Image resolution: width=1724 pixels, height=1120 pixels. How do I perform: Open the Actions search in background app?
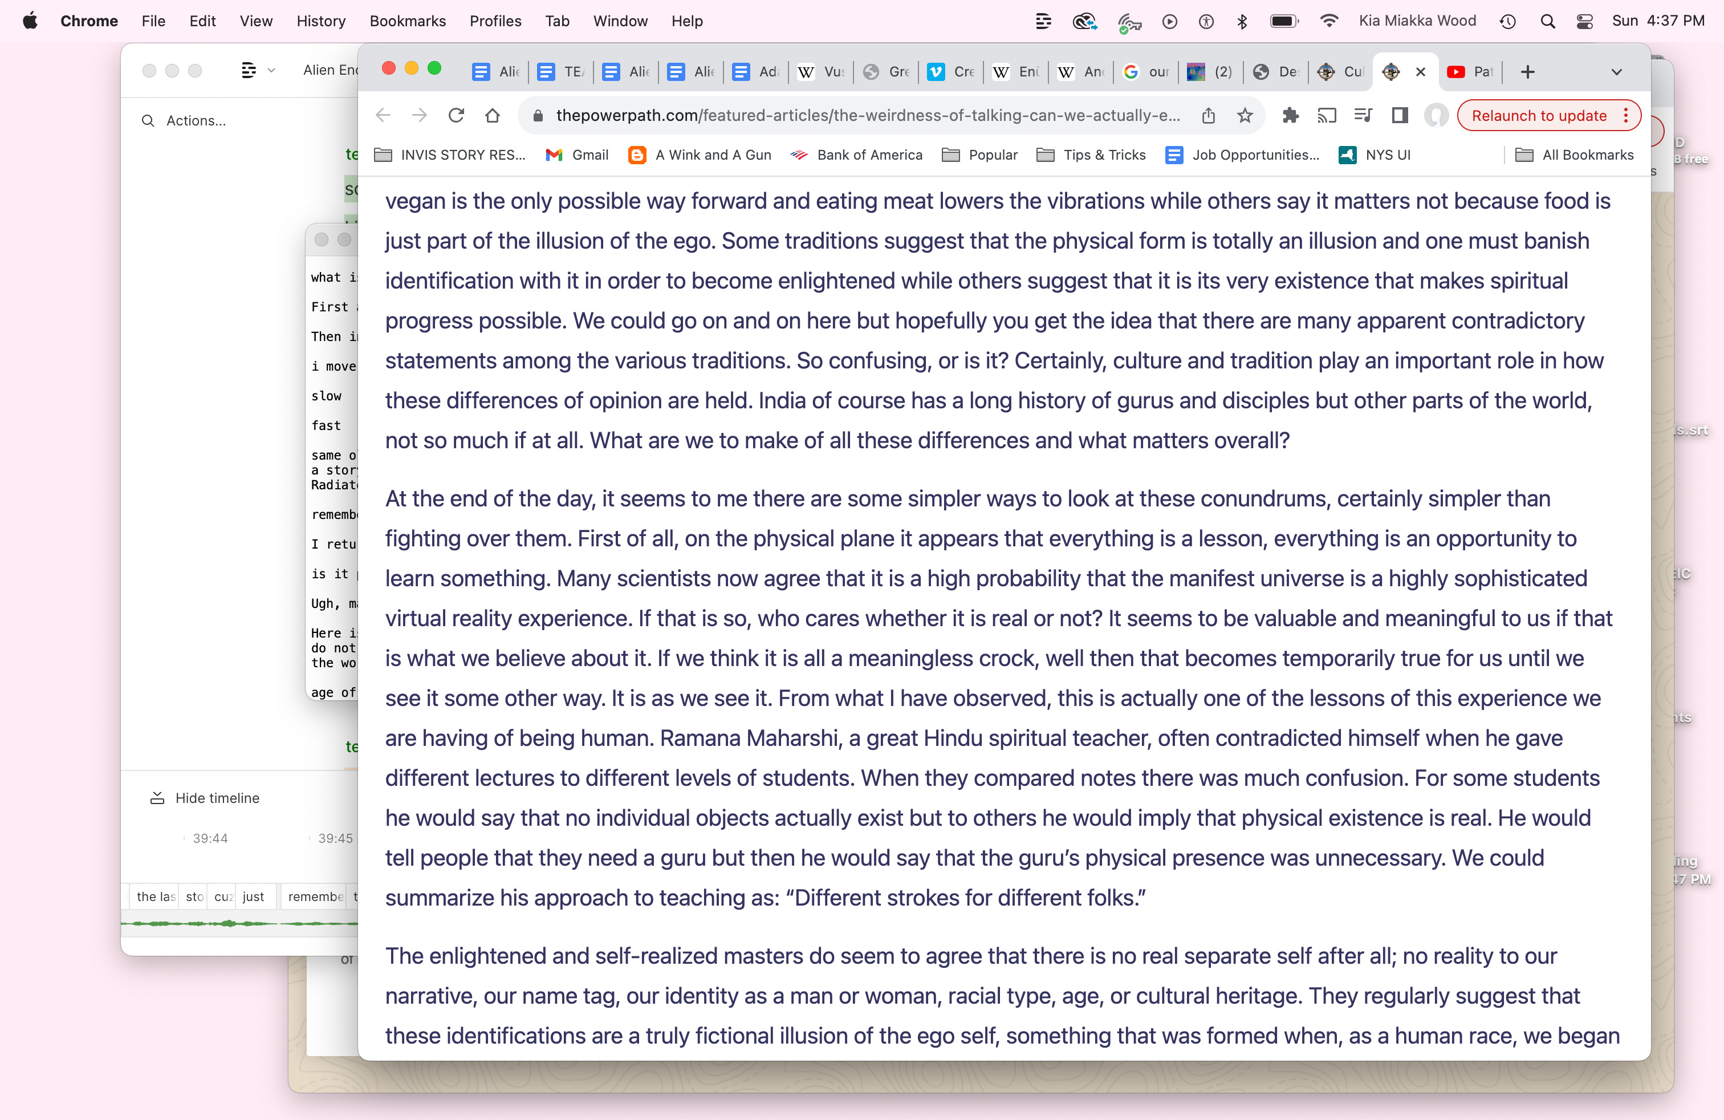(185, 121)
